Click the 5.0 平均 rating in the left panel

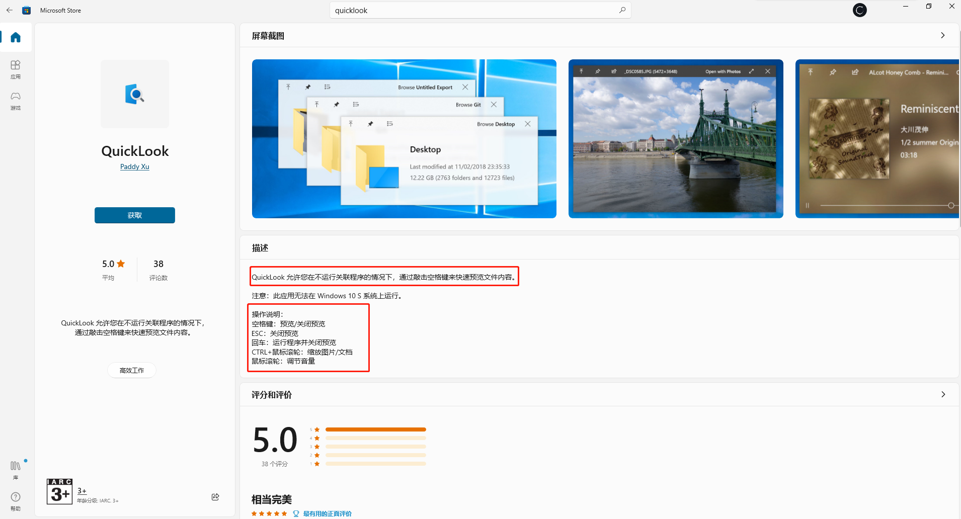pyautogui.click(x=113, y=270)
